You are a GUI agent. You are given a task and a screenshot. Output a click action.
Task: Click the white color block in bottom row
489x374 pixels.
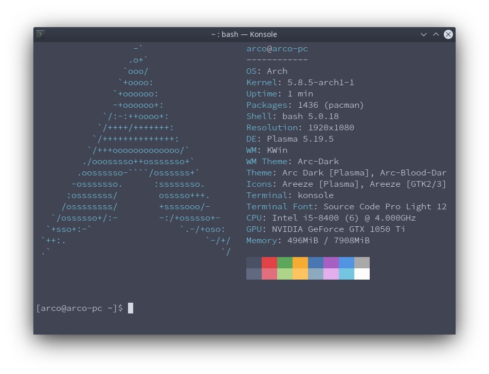(362, 274)
